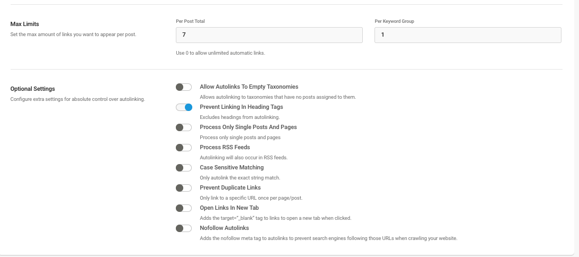Select the Case Sensitive Matching label
579x257 pixels.
tap(232, 168)
